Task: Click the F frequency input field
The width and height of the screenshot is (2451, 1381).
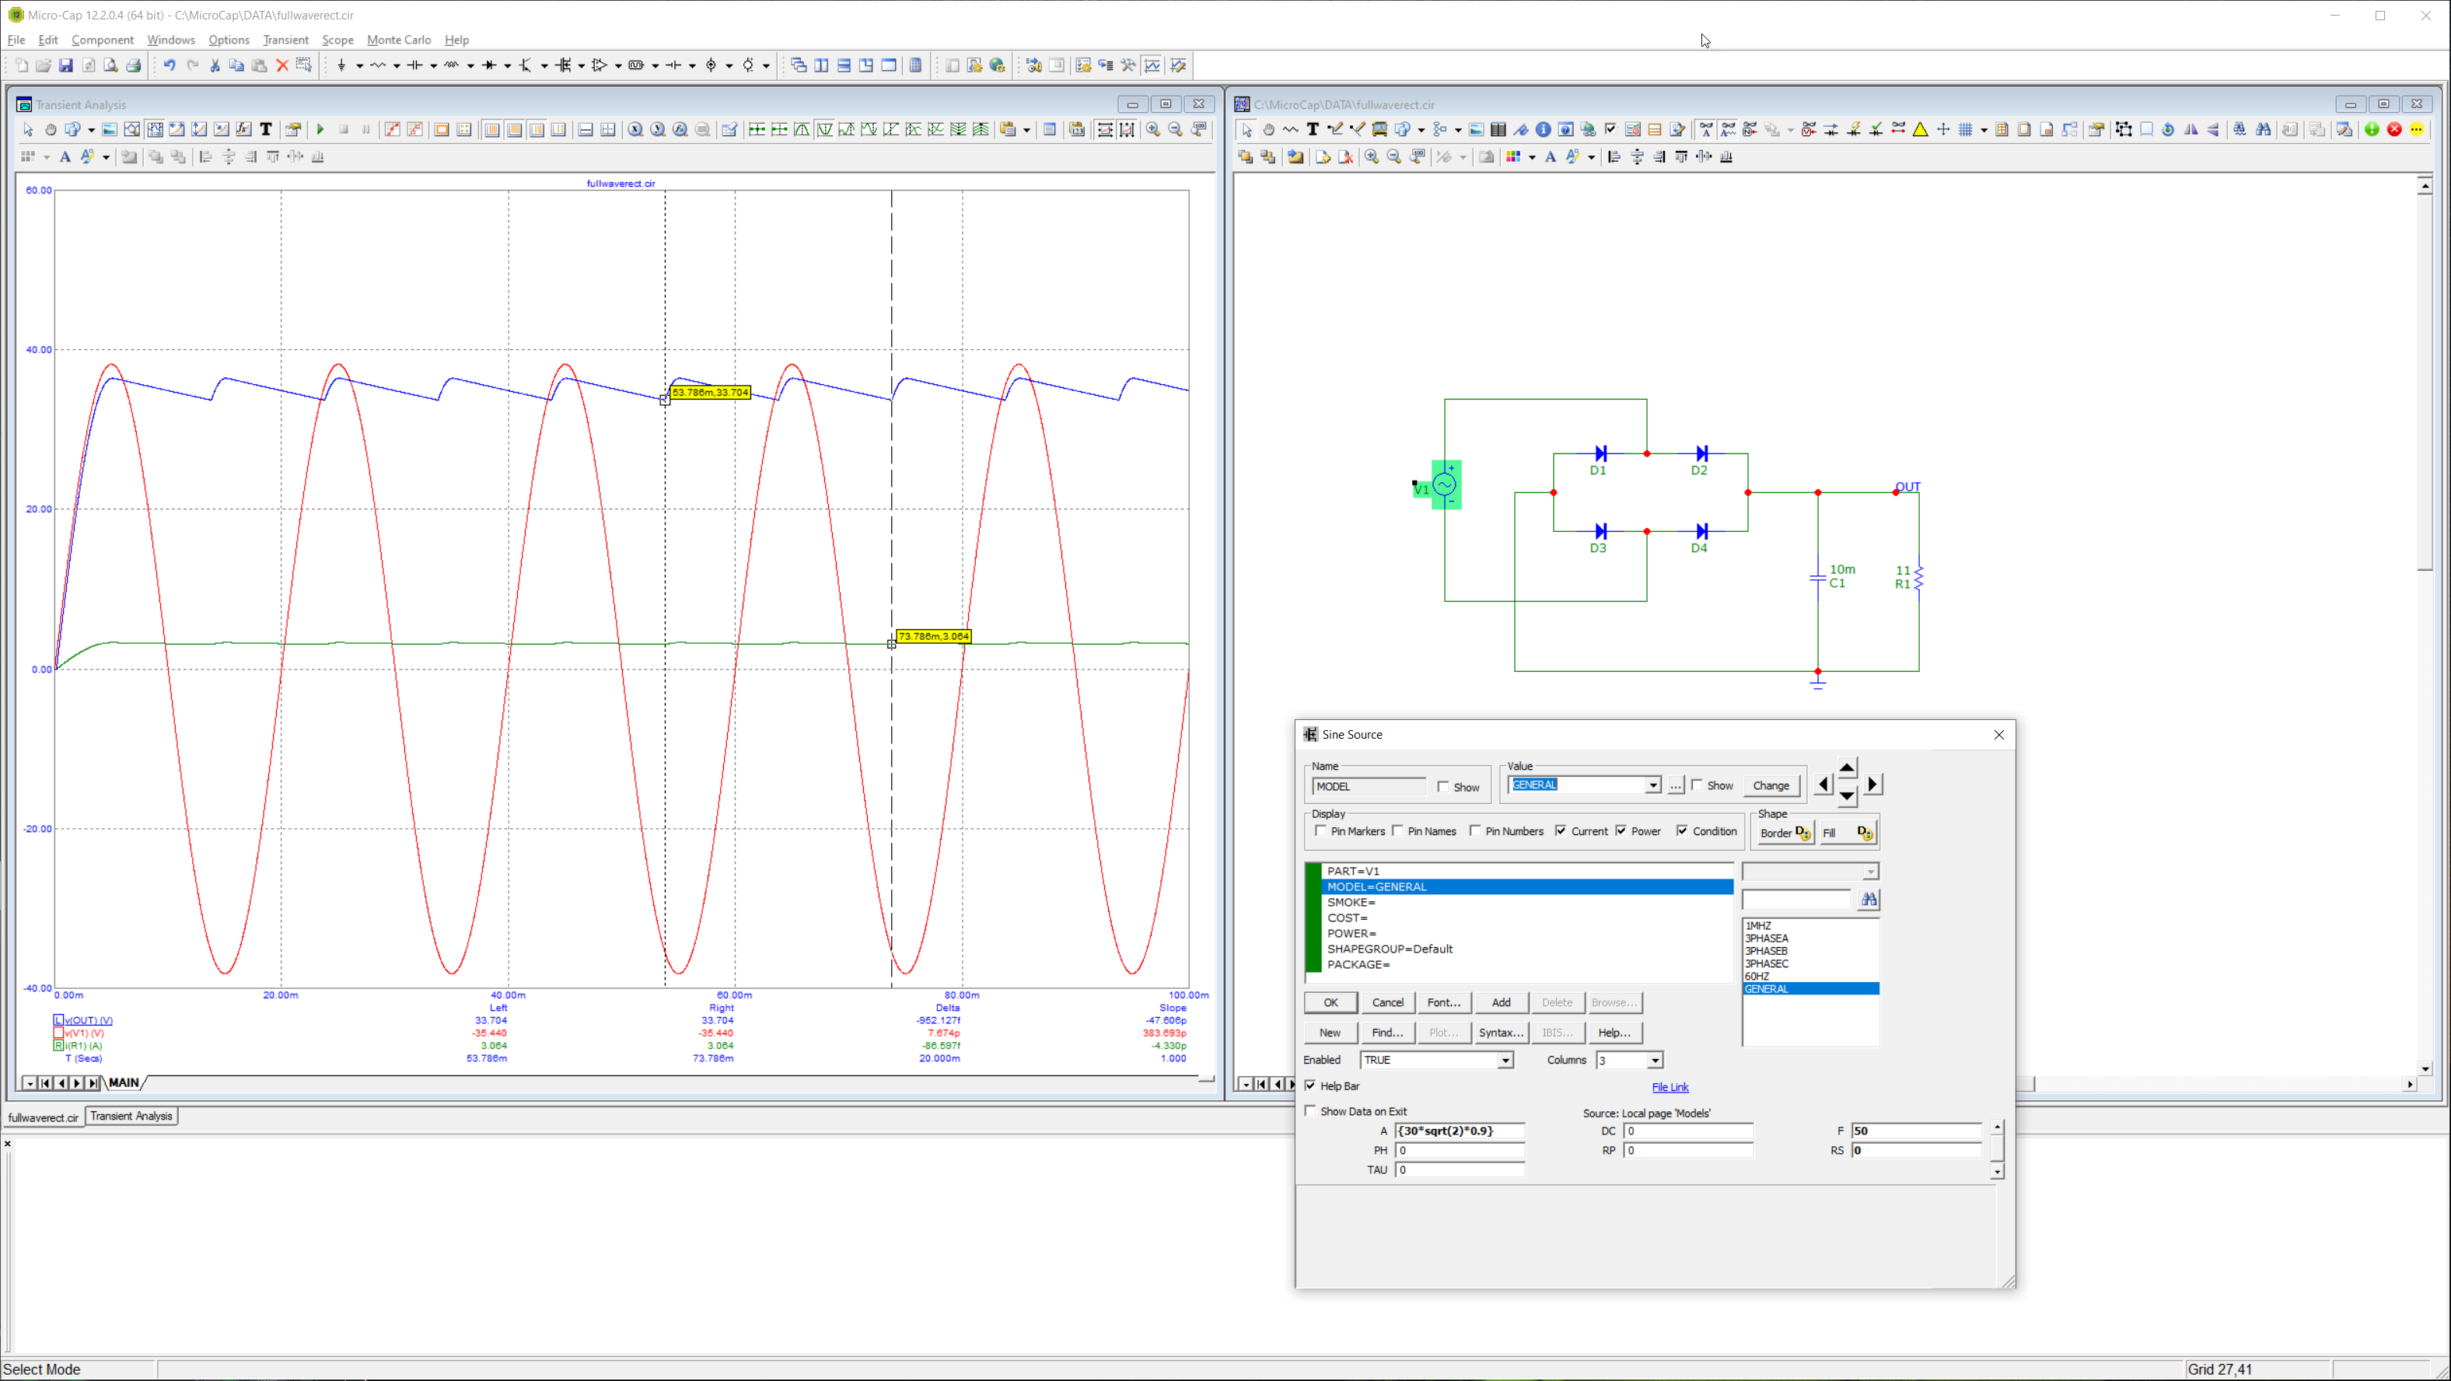Action: 1916,1131
